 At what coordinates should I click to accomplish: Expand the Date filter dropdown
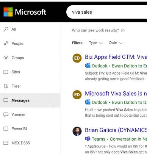[x=116, y=43]
